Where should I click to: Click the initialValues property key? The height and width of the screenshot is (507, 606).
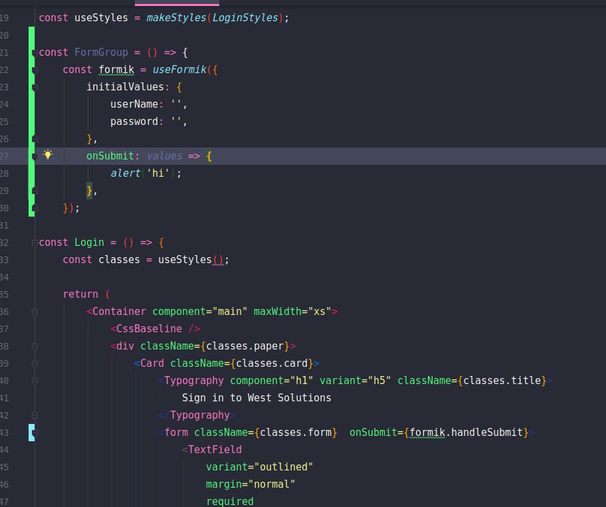[x=125, y=86]
